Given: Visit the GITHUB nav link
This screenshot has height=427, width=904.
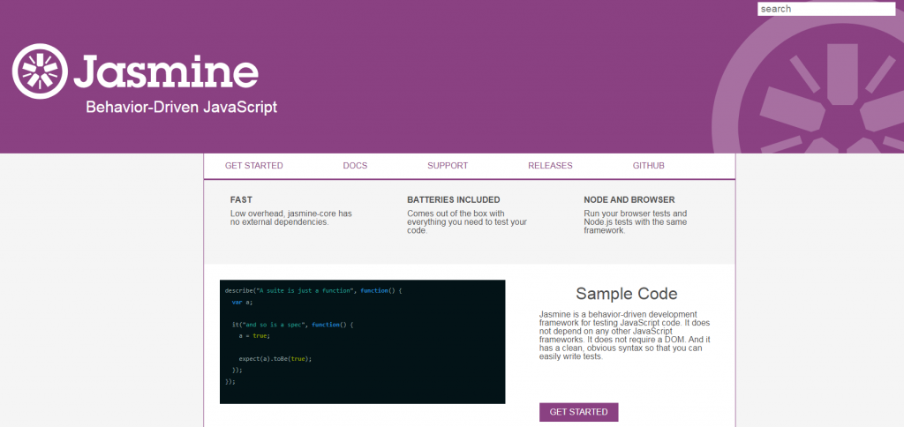Looking at the screenshot, I should pyautogui.click(x=649, y=165).
